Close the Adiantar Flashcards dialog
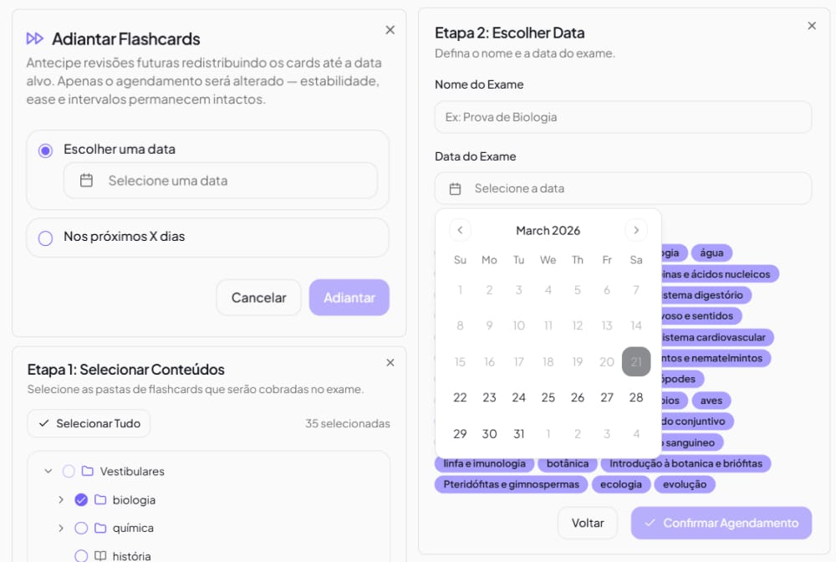 pos(390,30)
